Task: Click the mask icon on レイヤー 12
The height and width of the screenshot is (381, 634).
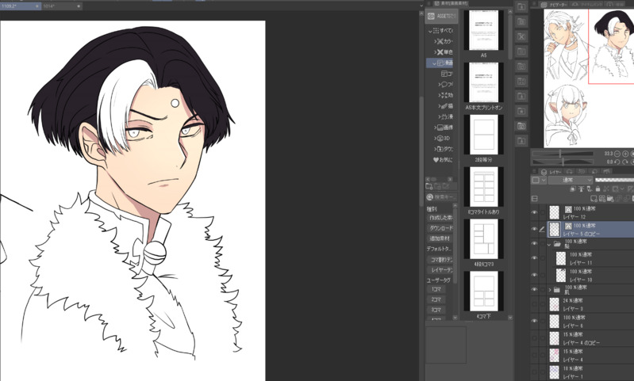Action: [568, 209]
